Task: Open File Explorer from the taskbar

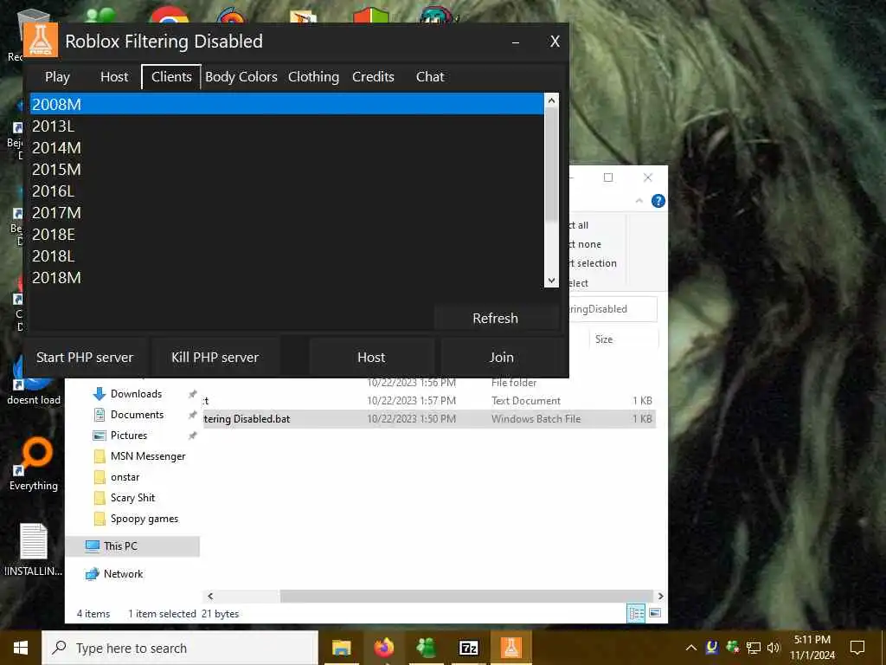Action: click(341, 648)
